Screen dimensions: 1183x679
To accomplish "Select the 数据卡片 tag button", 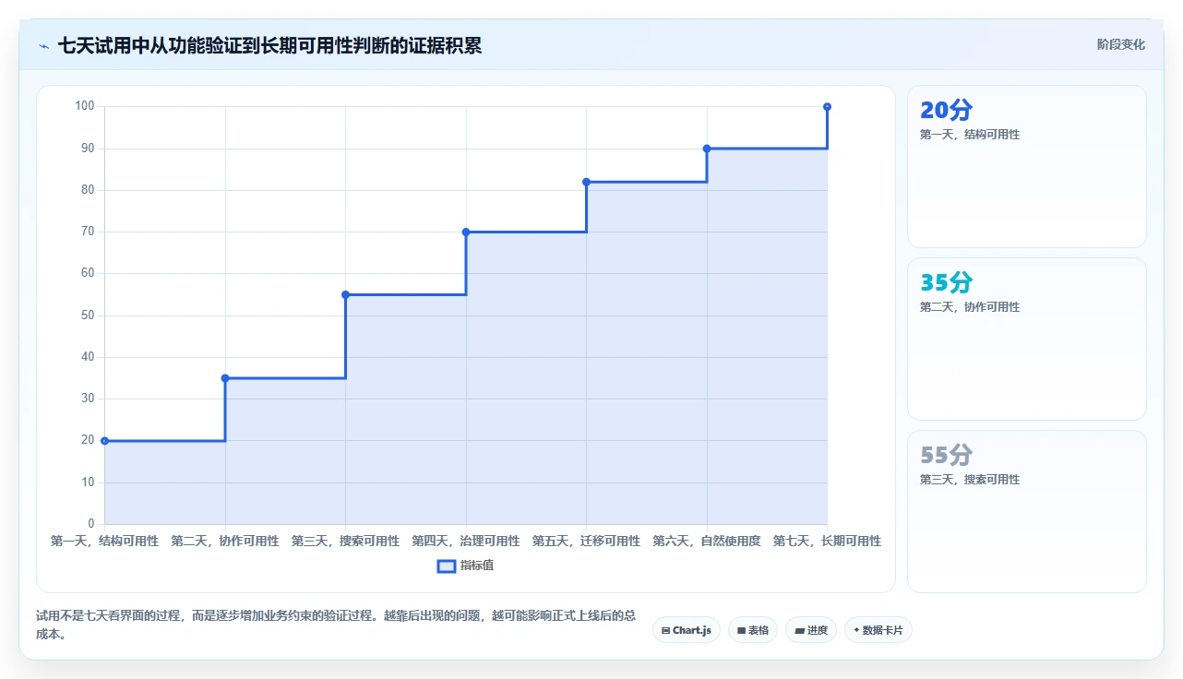I will point(878,630).
